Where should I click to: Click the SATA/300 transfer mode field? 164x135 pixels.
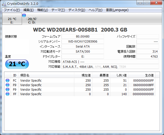point(83,52)
